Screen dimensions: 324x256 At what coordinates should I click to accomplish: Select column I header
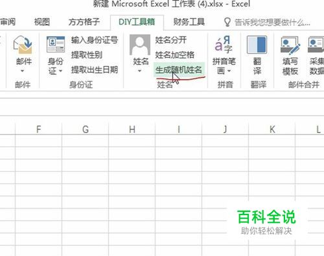[179, 129]
